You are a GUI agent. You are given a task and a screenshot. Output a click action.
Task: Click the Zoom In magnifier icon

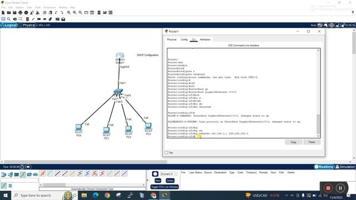69,13
